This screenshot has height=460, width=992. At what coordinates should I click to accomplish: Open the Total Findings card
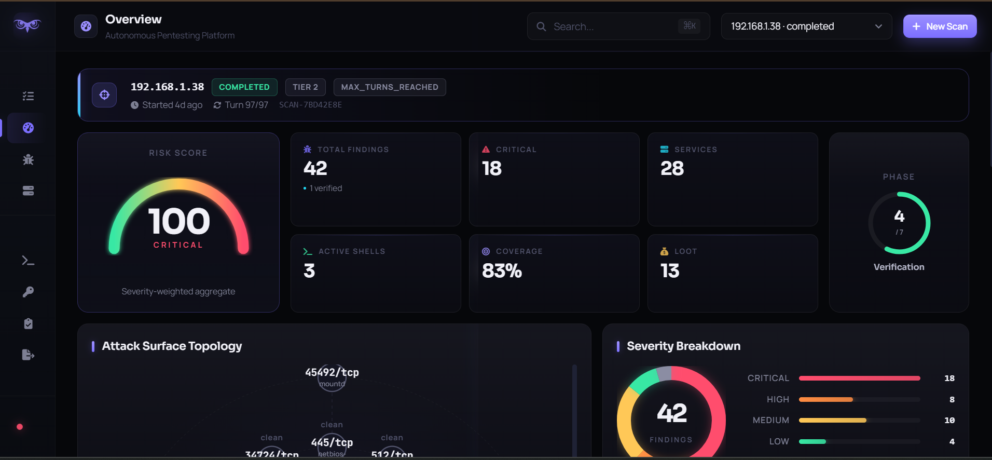[376, 179]
